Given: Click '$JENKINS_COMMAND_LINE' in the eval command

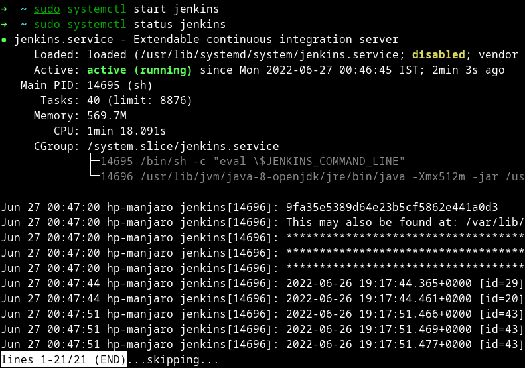Looking at the screenshot, I should (x=329, y=162).
